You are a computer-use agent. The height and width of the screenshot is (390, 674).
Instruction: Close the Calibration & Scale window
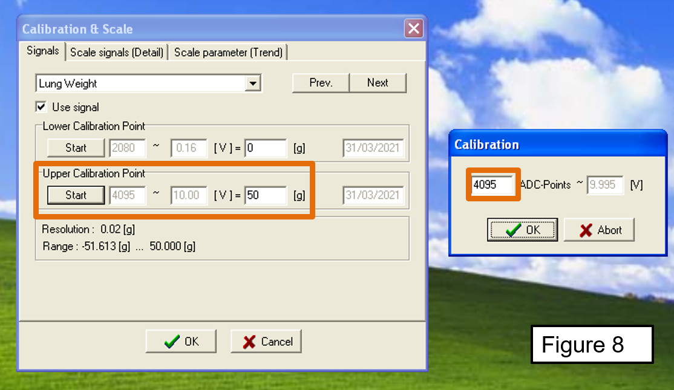point(413,29)
